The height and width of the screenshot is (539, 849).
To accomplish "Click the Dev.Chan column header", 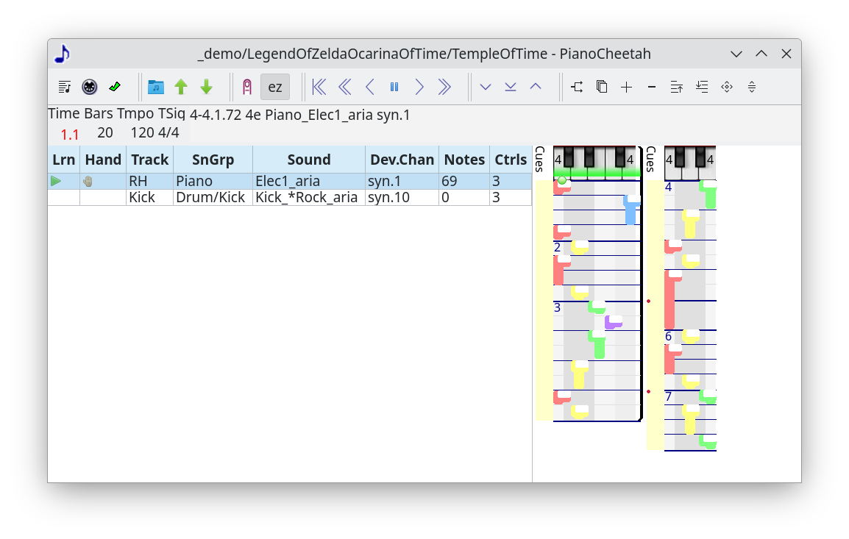I will tap(402, 160).
